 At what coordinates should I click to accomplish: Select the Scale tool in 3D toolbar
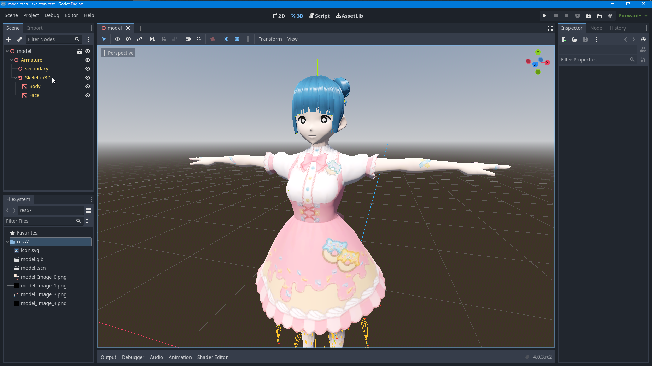[x=139, y=39]
